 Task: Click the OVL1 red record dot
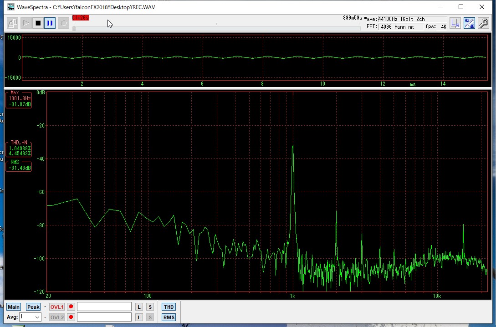[x=71, y=307]
